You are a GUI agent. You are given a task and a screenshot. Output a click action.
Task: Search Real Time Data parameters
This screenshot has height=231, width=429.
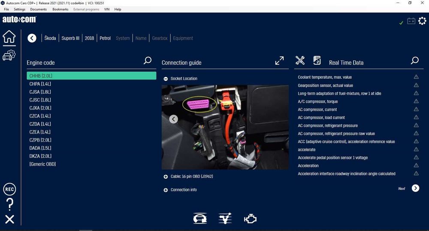[415, 60]
